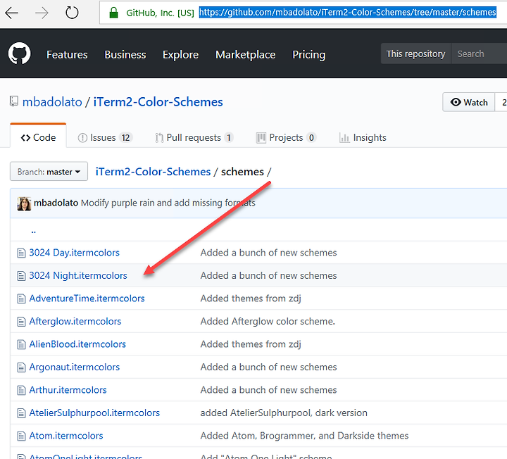Switch to the Code tab
Viewport: 507px width, 459px height.
pyautogui.click(x=38, y=138)
